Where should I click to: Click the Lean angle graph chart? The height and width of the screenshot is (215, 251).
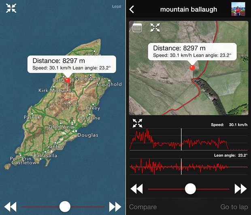188,166
